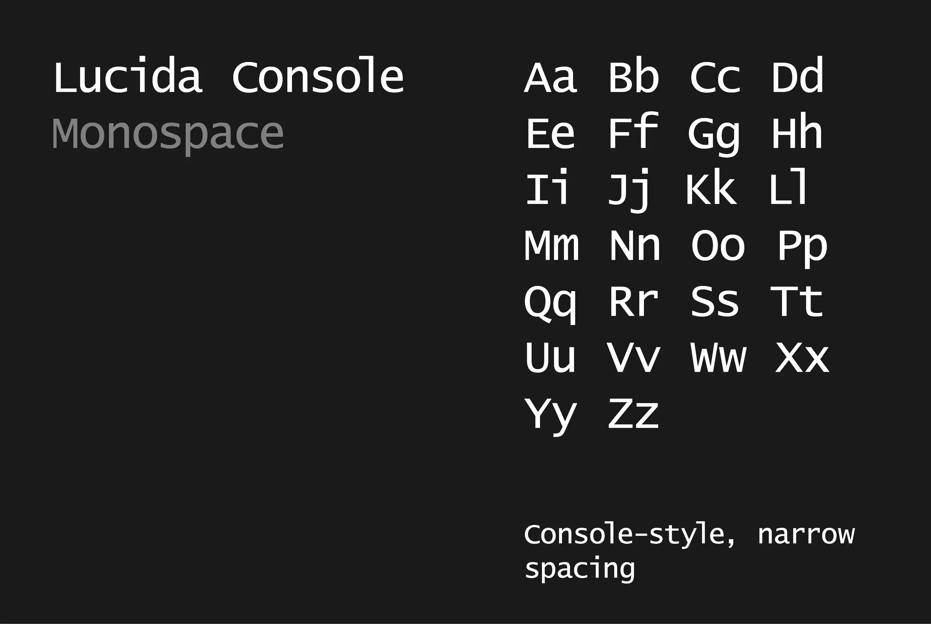This screenshot has height=624, width=931.
Task: Select the Bb letter pair
Action: [634, 75]
